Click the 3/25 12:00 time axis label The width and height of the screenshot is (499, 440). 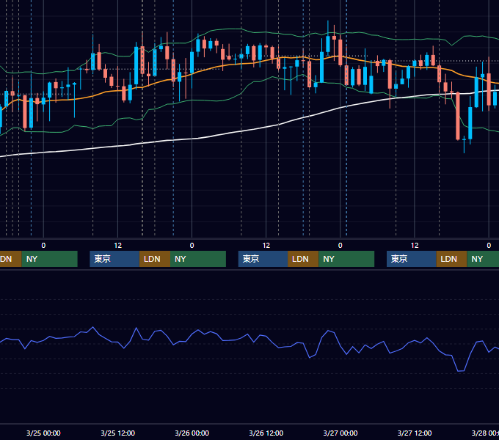117,433
